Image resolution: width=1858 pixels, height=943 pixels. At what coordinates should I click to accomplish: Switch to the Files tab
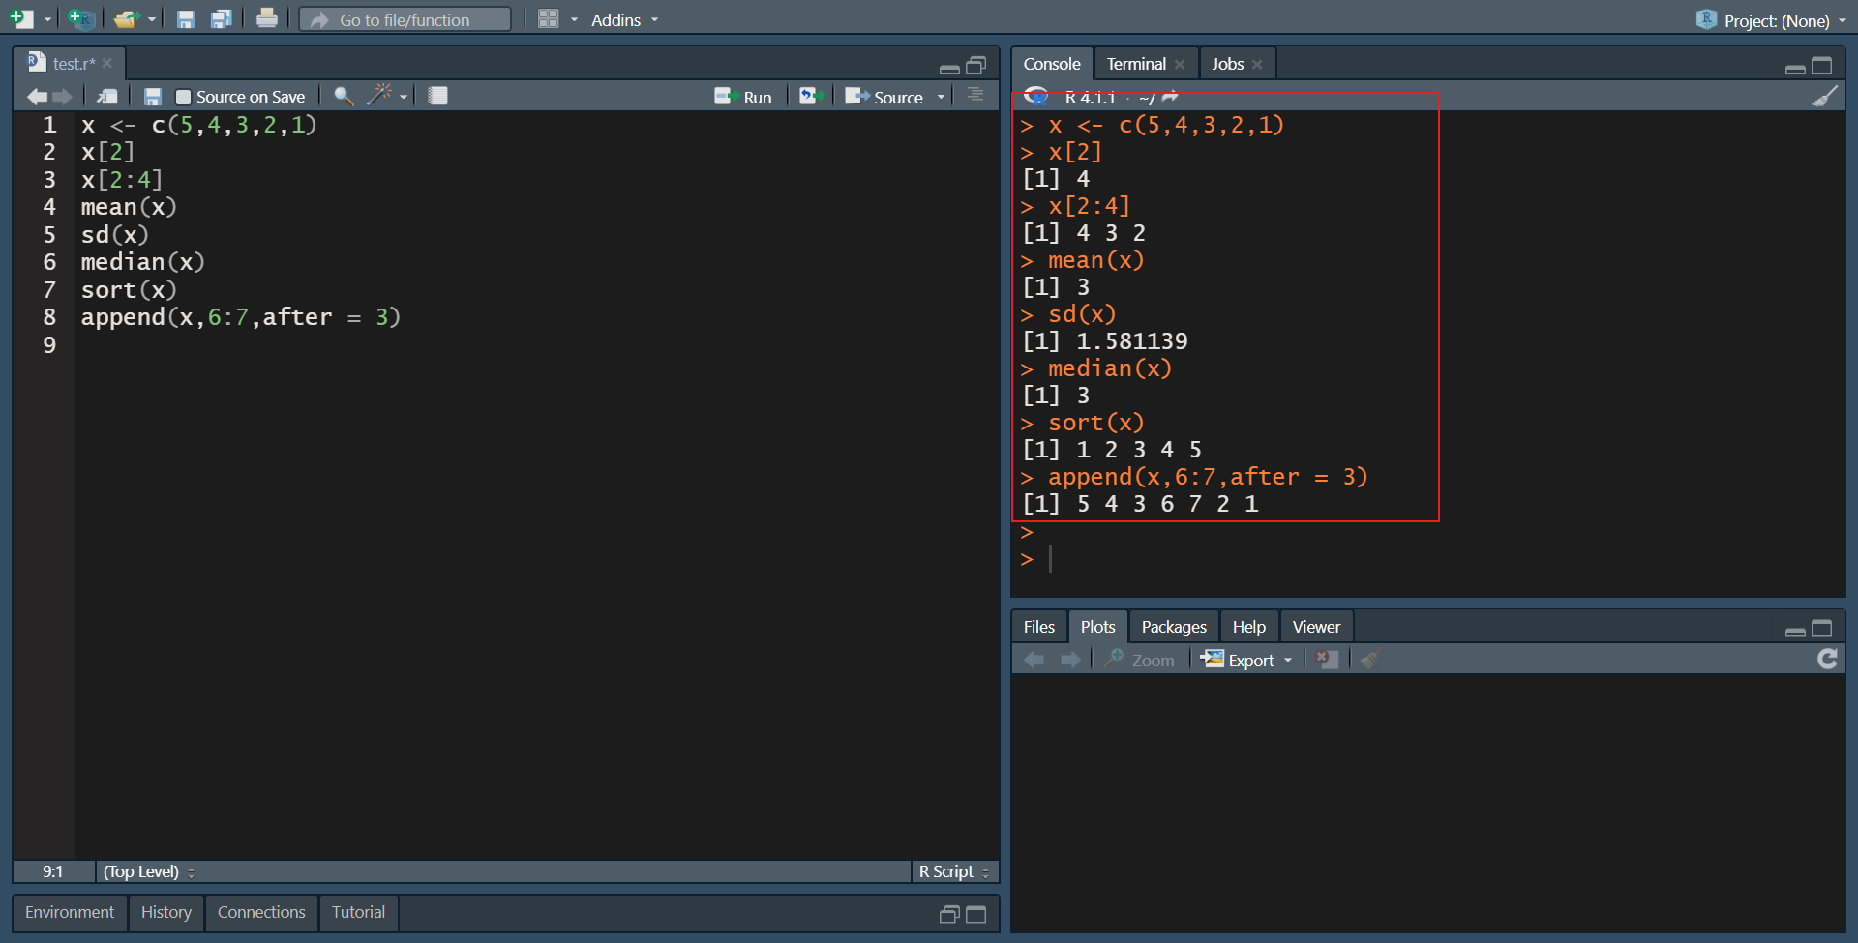point(1039,627)
